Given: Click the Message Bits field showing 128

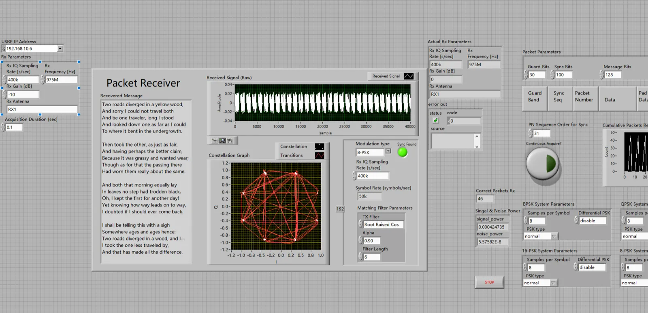Looking at the screenshot, I should point(613,75).
